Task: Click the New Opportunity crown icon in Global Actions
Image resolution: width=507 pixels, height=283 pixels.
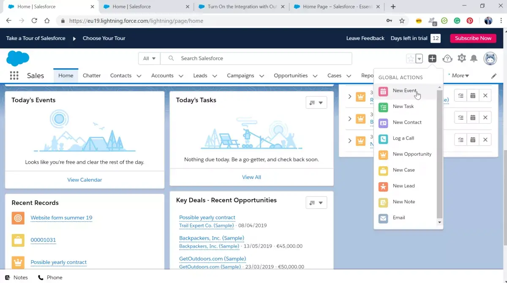Action: 383,155
